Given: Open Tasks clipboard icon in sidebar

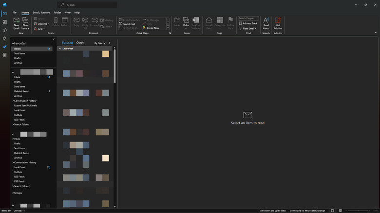Looking at the screenshot, I should [5, 38].
